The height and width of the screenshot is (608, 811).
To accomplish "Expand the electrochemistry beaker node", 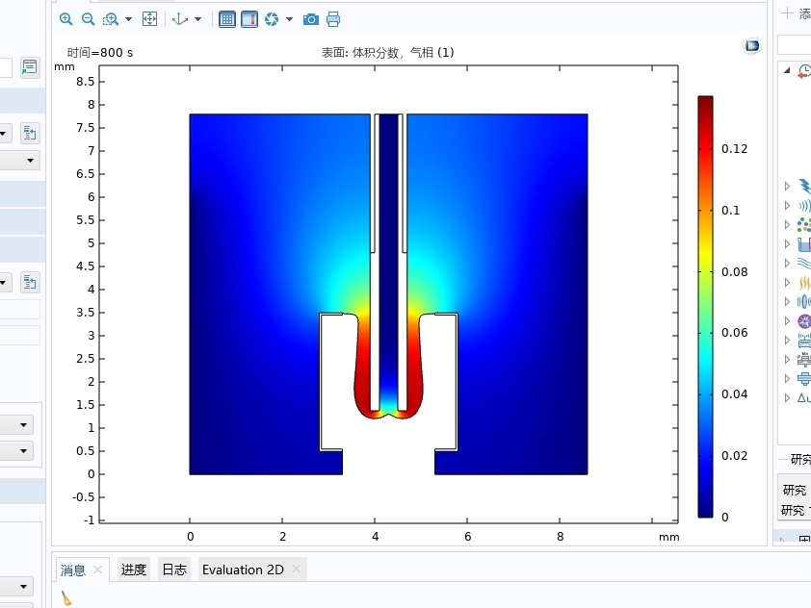I will coord(787,243).
